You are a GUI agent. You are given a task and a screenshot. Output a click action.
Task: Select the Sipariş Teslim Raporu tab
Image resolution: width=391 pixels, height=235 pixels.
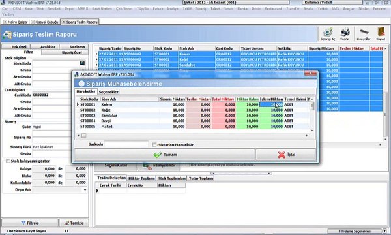[80, 22]
